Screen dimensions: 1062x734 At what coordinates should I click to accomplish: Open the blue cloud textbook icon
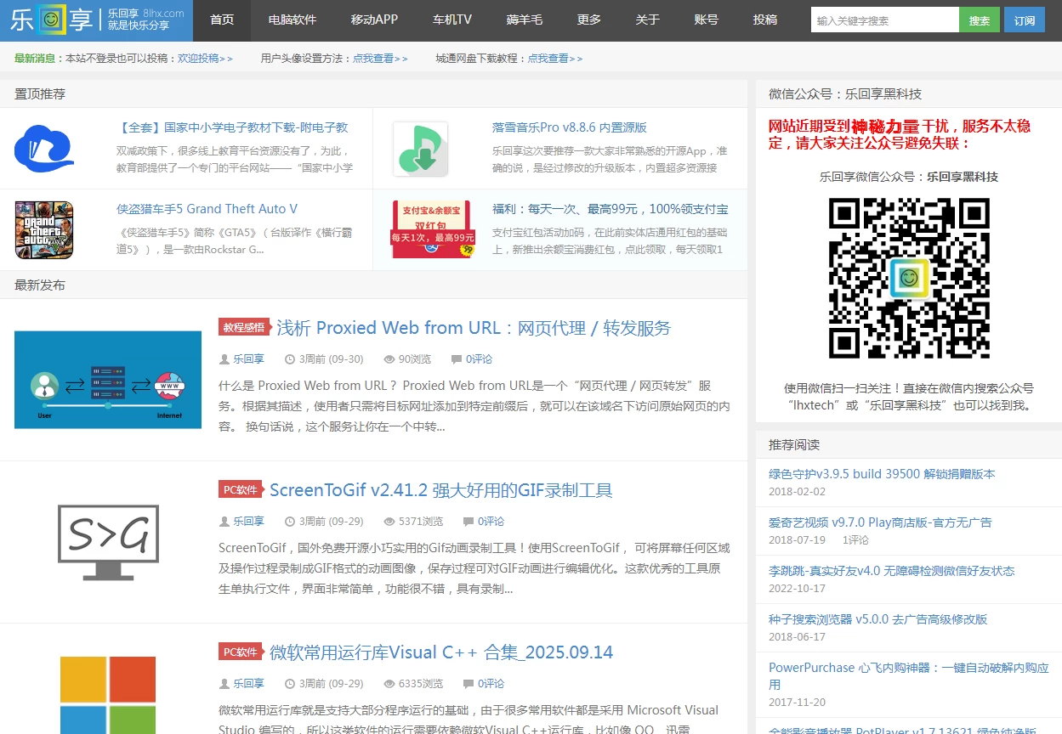[44, 148]
